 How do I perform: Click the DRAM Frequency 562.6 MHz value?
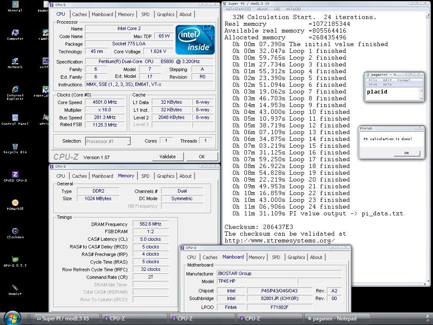pyautogui.click(x=151, y=224)
